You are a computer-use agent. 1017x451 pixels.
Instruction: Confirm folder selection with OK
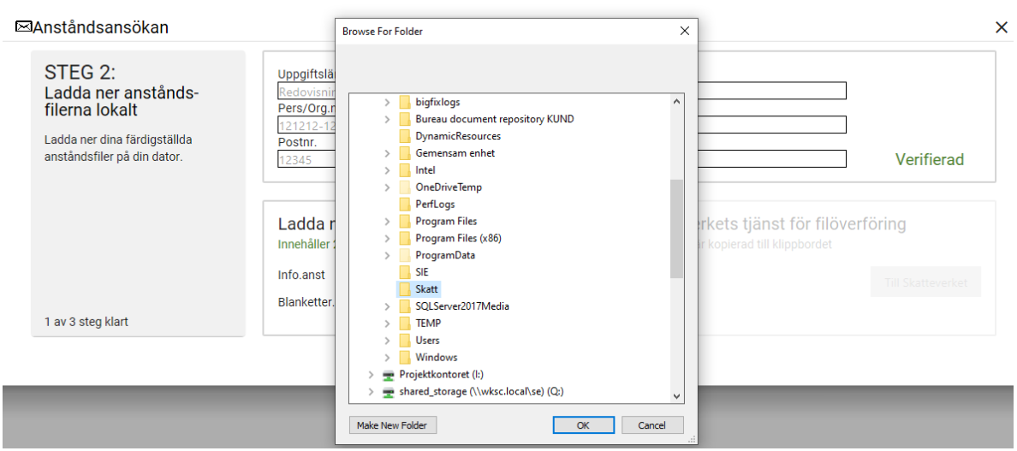coord(584,425)
